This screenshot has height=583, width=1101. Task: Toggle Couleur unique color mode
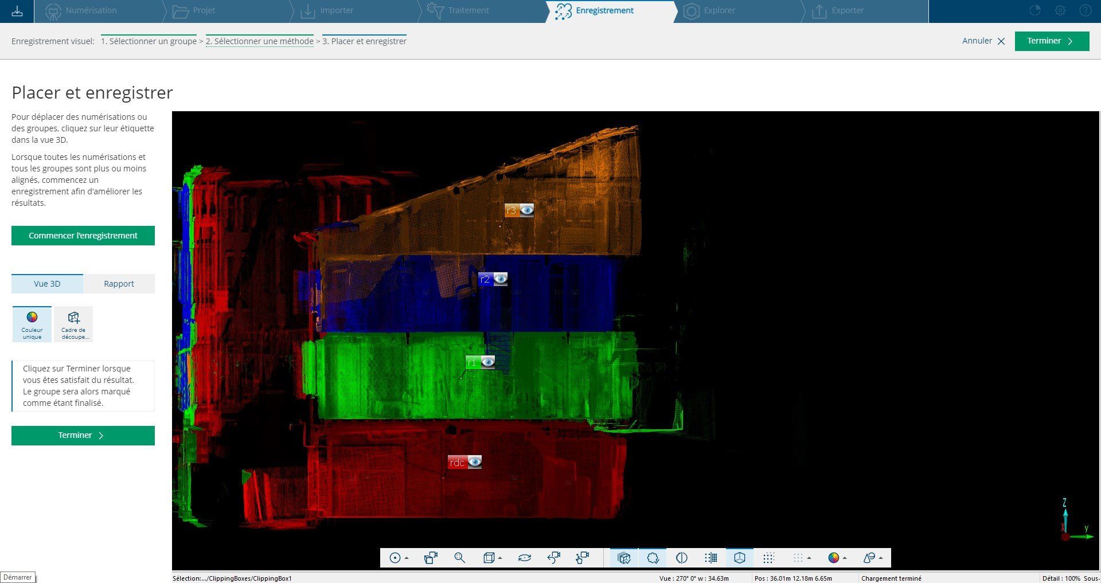[x=32, y=324]
